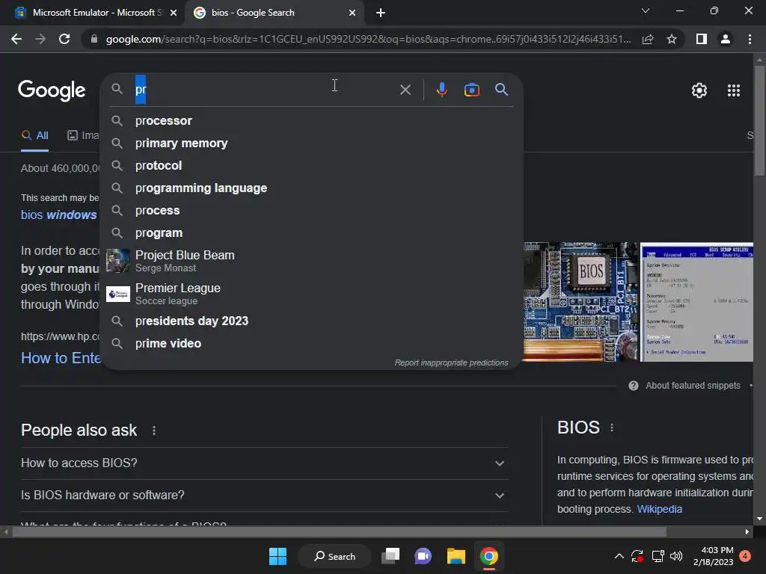Select the Premier League suggestion
The image size is (766, 574).
[x=312, y=294]
